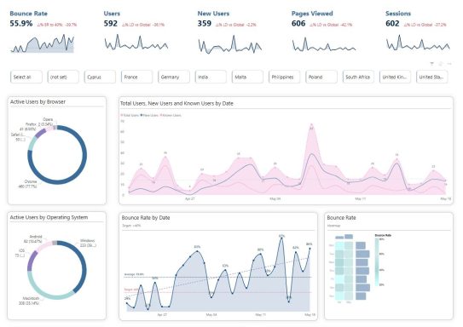
Task: Click the 'Select all' slicer button
Action: pyautogui.click(x=26, y=77)
